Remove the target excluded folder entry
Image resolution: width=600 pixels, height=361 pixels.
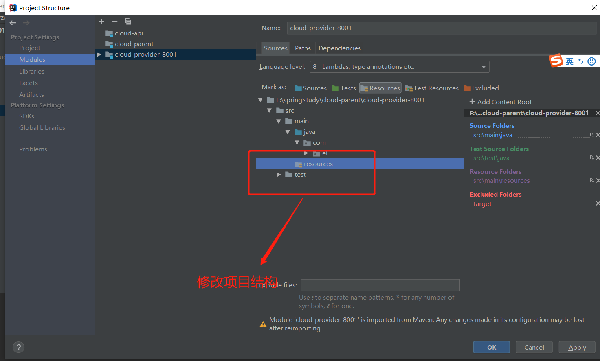click(x=597, y=203)
